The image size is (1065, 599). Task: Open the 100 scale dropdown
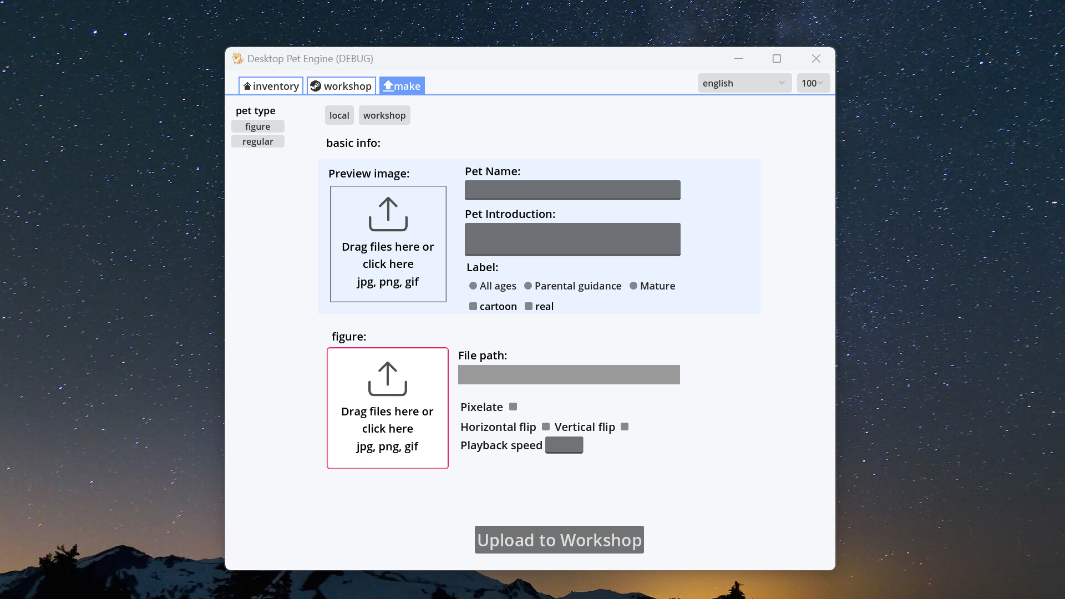tap(812, 83)
